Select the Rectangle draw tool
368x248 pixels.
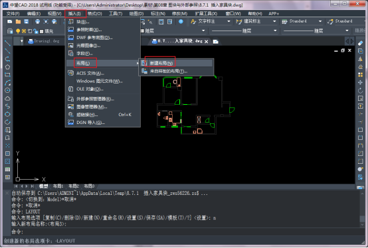(7, 75)
